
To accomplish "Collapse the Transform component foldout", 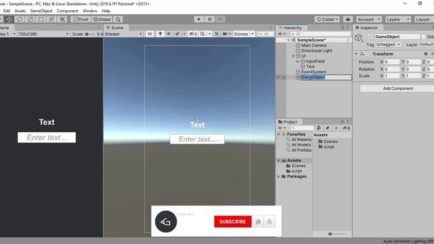I will point(356,54).
